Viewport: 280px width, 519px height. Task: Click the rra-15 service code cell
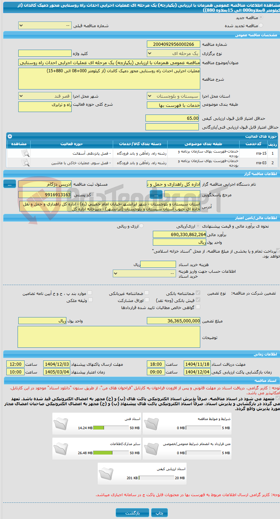pyautogui.click(x=253, y=153)
